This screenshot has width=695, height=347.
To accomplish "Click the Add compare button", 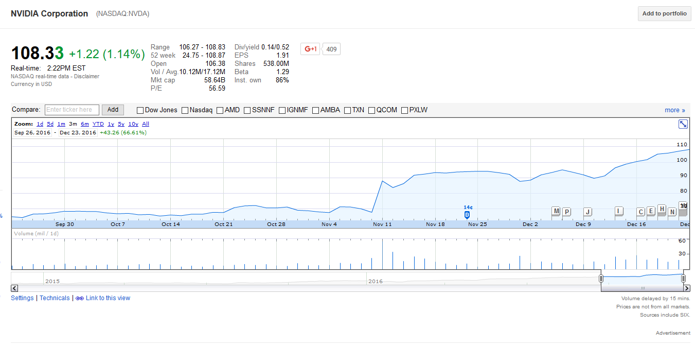I will [x=113, y=110].
